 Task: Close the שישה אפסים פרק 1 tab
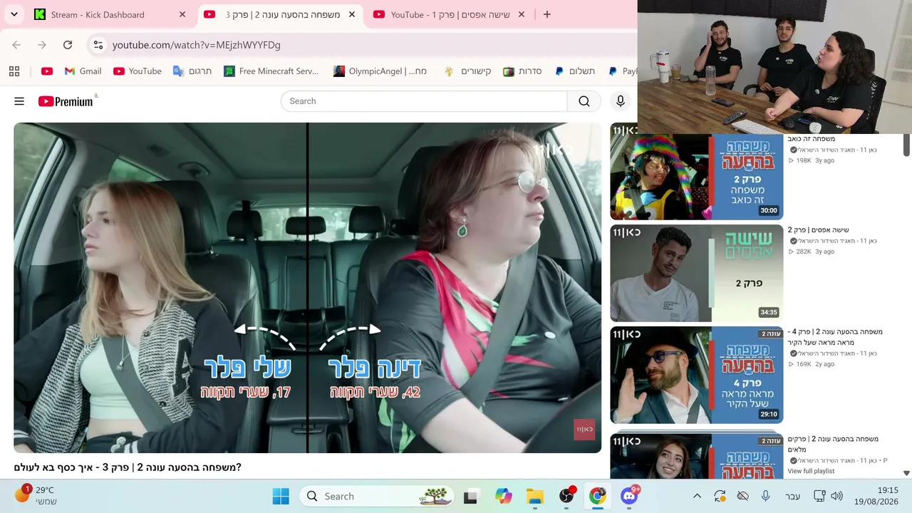(522, 14)
